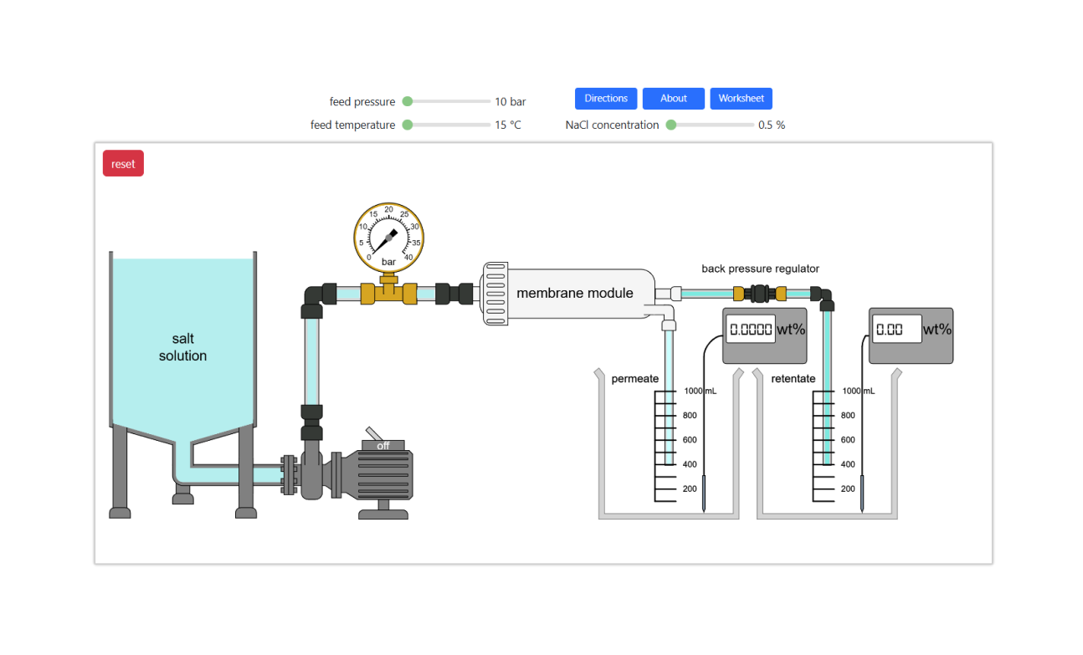Click the back pressure regulator valve
Viewport: 1083px width, 655px height.
click(760, 294)
